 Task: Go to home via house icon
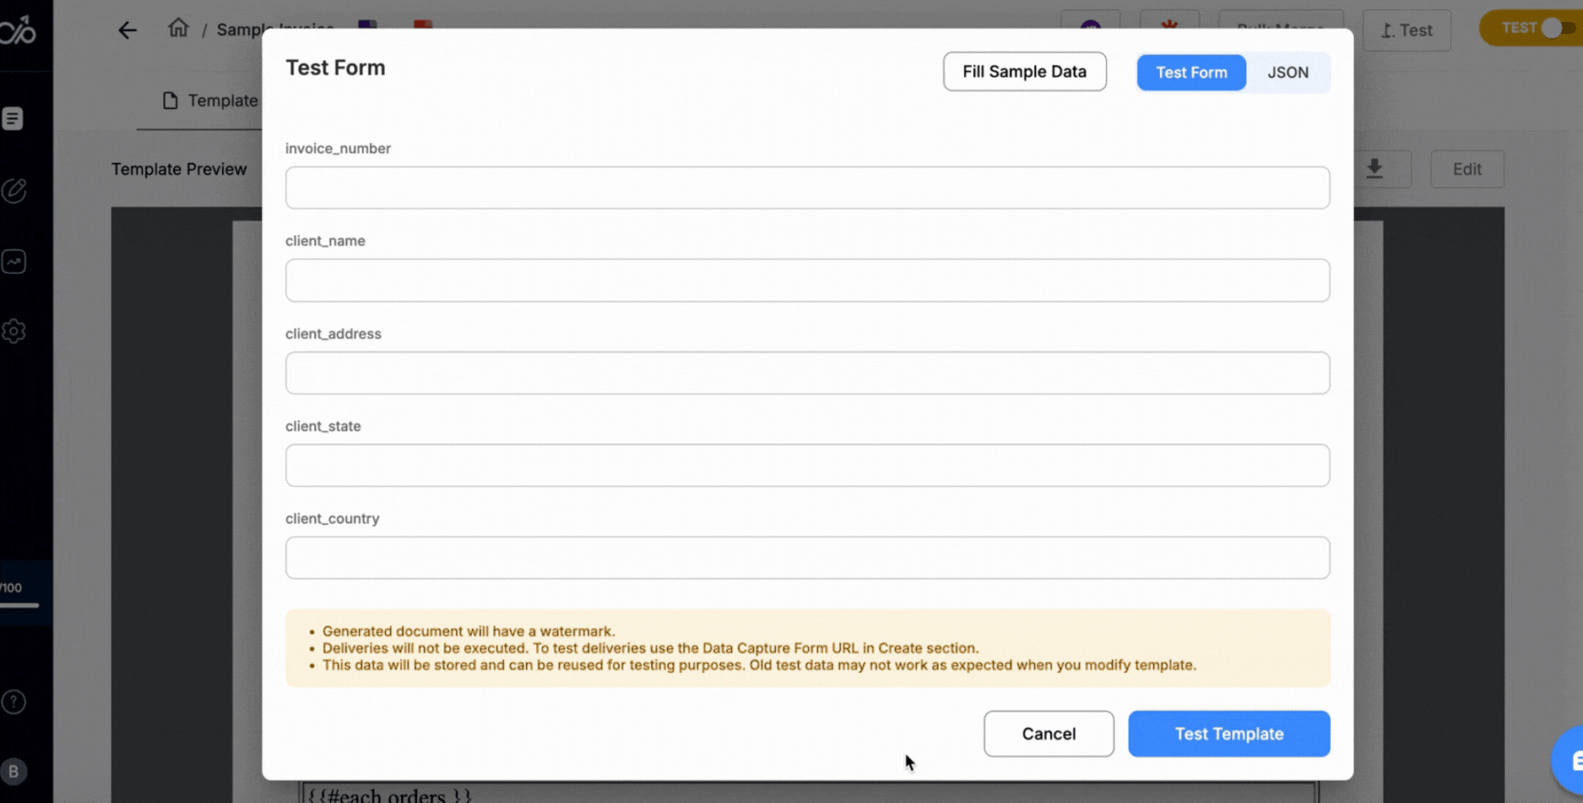(178, 28)
